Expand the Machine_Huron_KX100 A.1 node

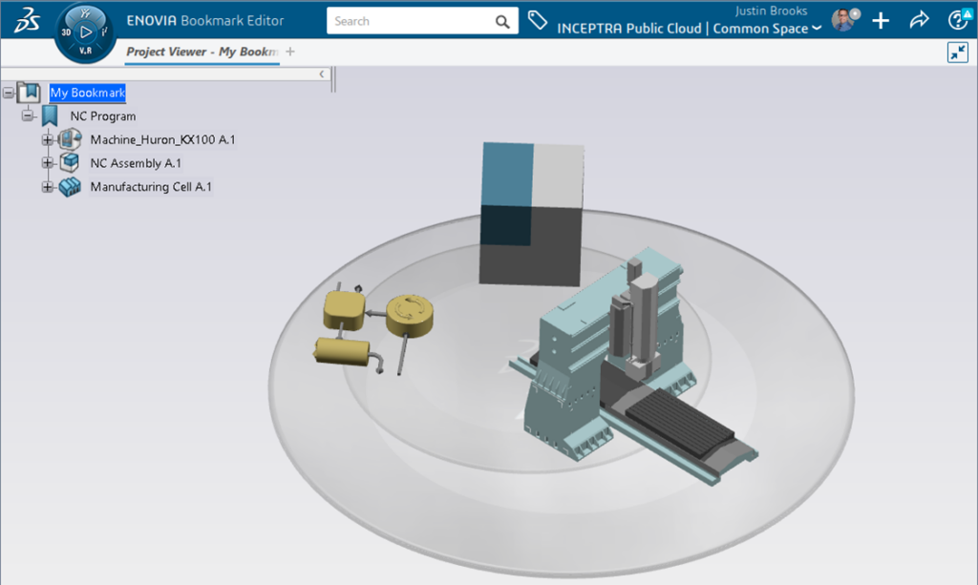click(x=47, y=140)
